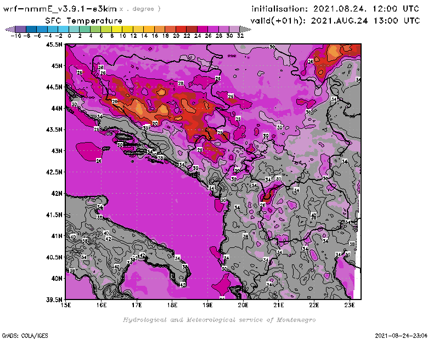The height and width of the screenshot is (339, 439).
Task: Click the 43.5N latitude label
Action: (x=54, y=129)
